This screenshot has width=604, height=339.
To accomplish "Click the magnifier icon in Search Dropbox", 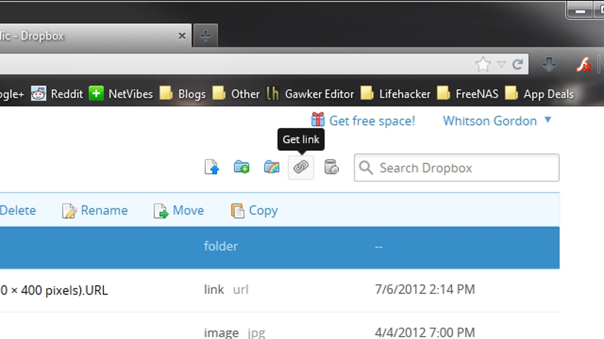I will pos(366,168).
